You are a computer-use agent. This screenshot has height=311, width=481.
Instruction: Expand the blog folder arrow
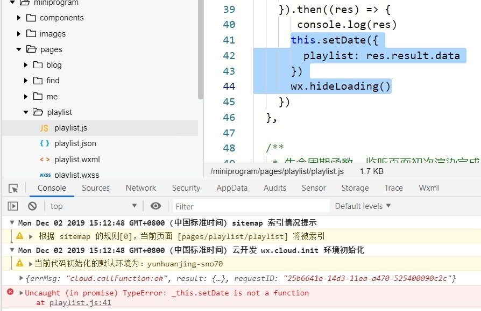26,65
